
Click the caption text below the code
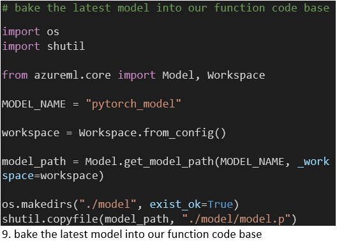[x=131, y=234]
